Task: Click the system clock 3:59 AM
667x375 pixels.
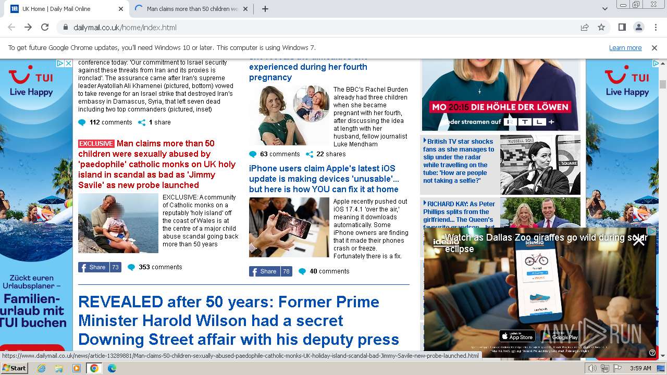Action: coord(640,368)
